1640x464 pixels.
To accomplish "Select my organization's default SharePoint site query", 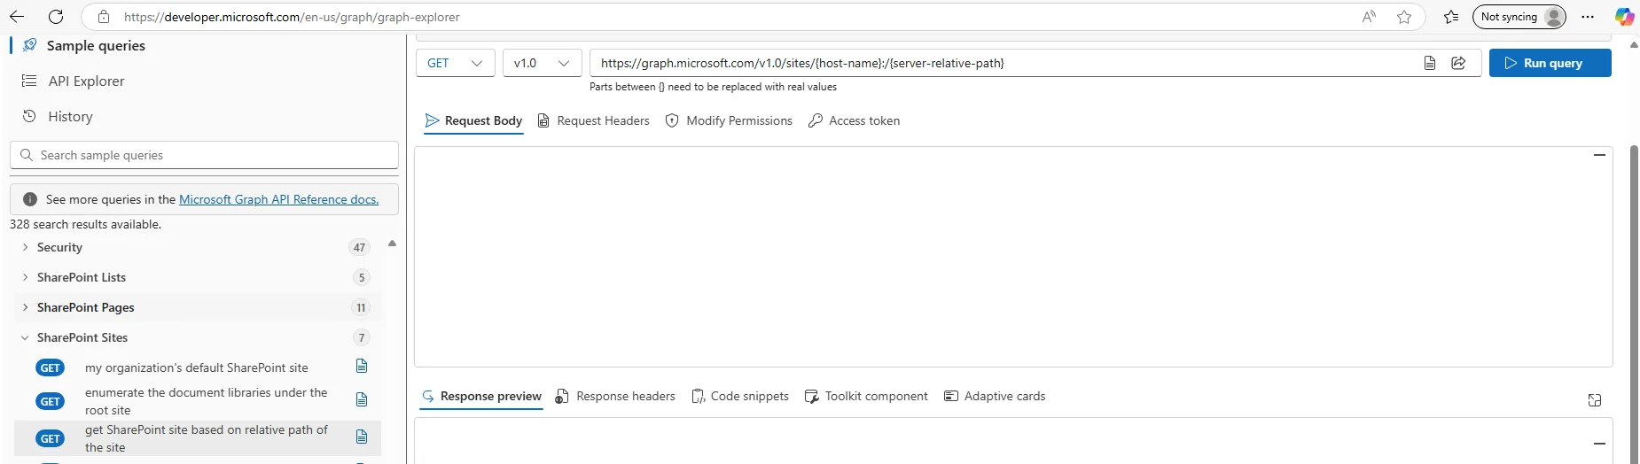I will pyautogui.click(x=197, y=367).
